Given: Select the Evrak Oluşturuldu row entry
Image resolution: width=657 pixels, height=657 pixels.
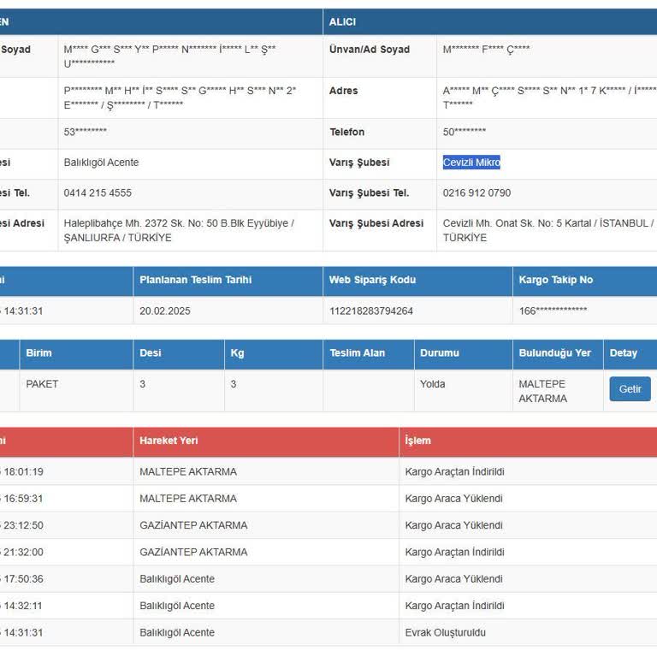Looking at the screenshot, I should tap(445, 633).
